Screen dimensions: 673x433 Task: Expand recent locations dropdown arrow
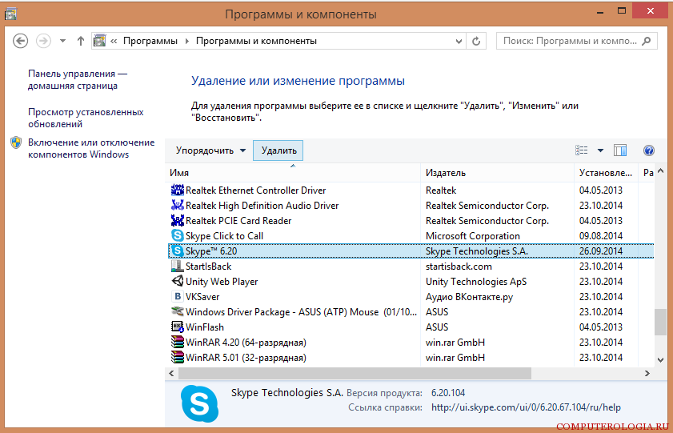pyautogui.click(x=62, y=41)
